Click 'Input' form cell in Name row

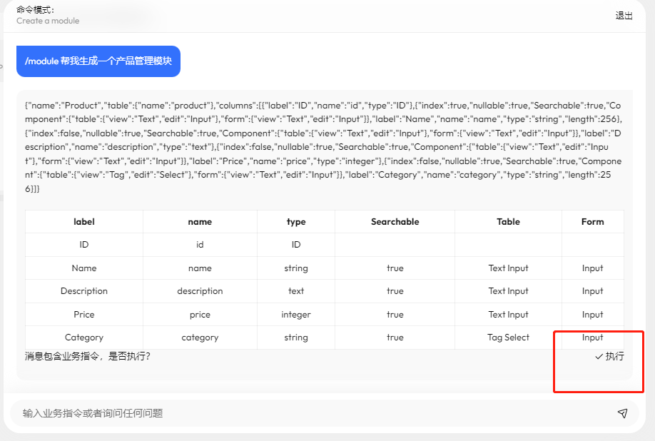click(x=592, y=268)
